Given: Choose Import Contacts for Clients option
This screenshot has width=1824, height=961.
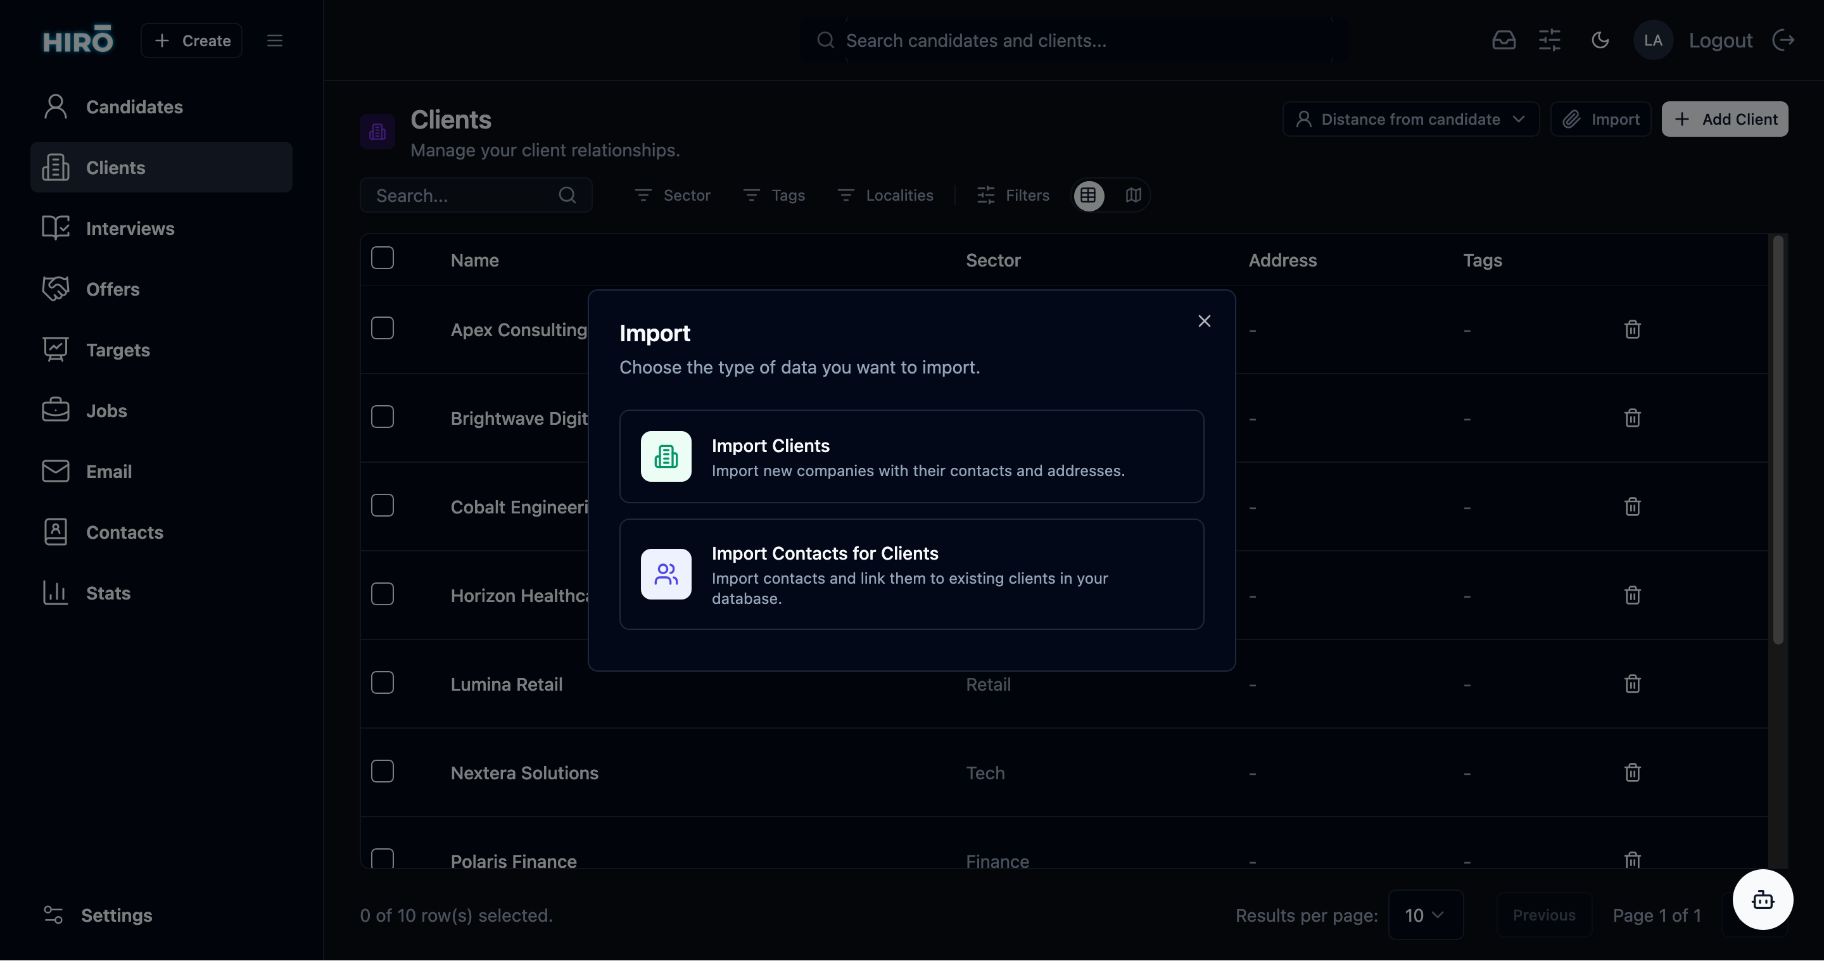Looking at the screenshot, I should [911, 574].
